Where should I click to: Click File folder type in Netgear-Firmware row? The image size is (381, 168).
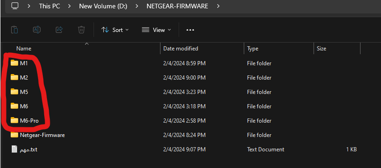[x=259, y=135]
